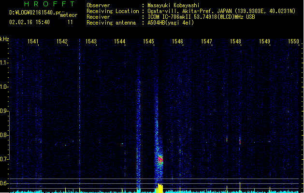Click time axis label 1550
The width and height of the screenshot is (304, 193).
pos(293,41)
